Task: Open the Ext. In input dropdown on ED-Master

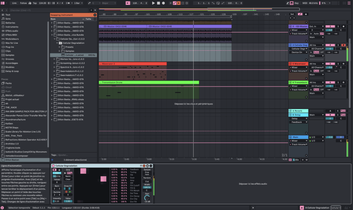Action: pyautogui.click(x=316, y=26)
